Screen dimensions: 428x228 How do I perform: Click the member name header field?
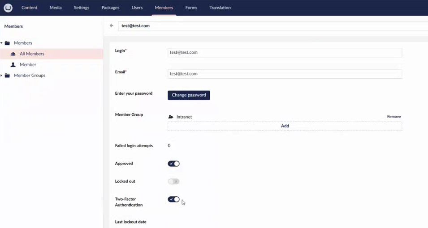click(x=273, y=26)
